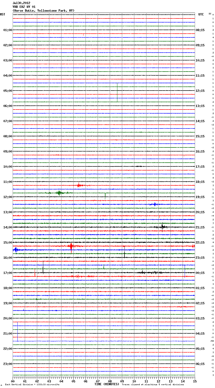The height and width of the screenshot is (388, 215).
Task: Click the blue seismic burst on 12:30 trace
Action: pyautogui.click(x=155, y=204)
